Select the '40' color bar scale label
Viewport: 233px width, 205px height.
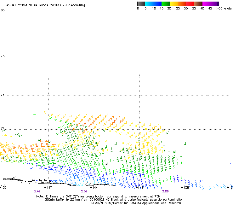pos(202,9)
